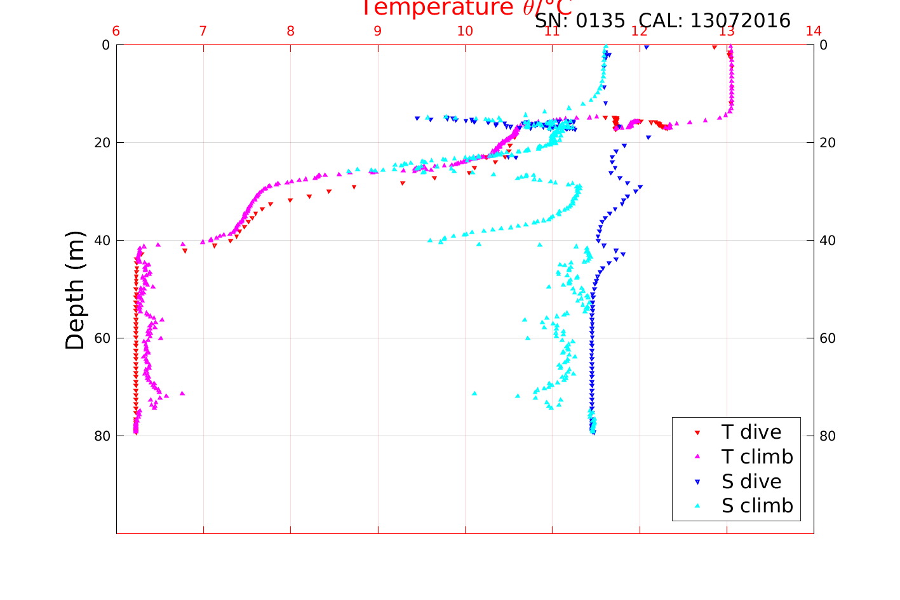Screen dimensions: 900x600
Task: Click depth tick 40 on right axis
Action: pyautogui.click(x=828, y=241)
